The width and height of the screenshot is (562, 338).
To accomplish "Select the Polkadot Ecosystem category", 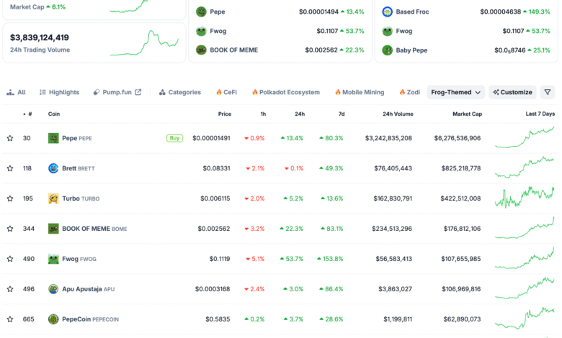I will (286, 92).
